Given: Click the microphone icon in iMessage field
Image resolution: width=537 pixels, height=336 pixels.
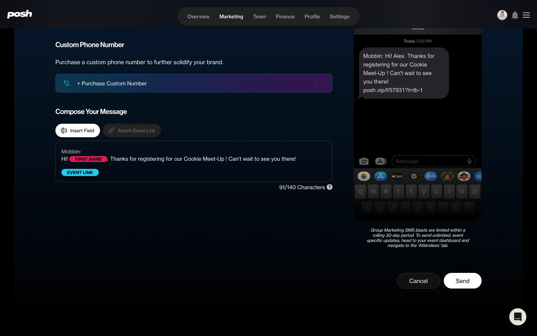Looking at the screenshot, I should tap(469, 161).
